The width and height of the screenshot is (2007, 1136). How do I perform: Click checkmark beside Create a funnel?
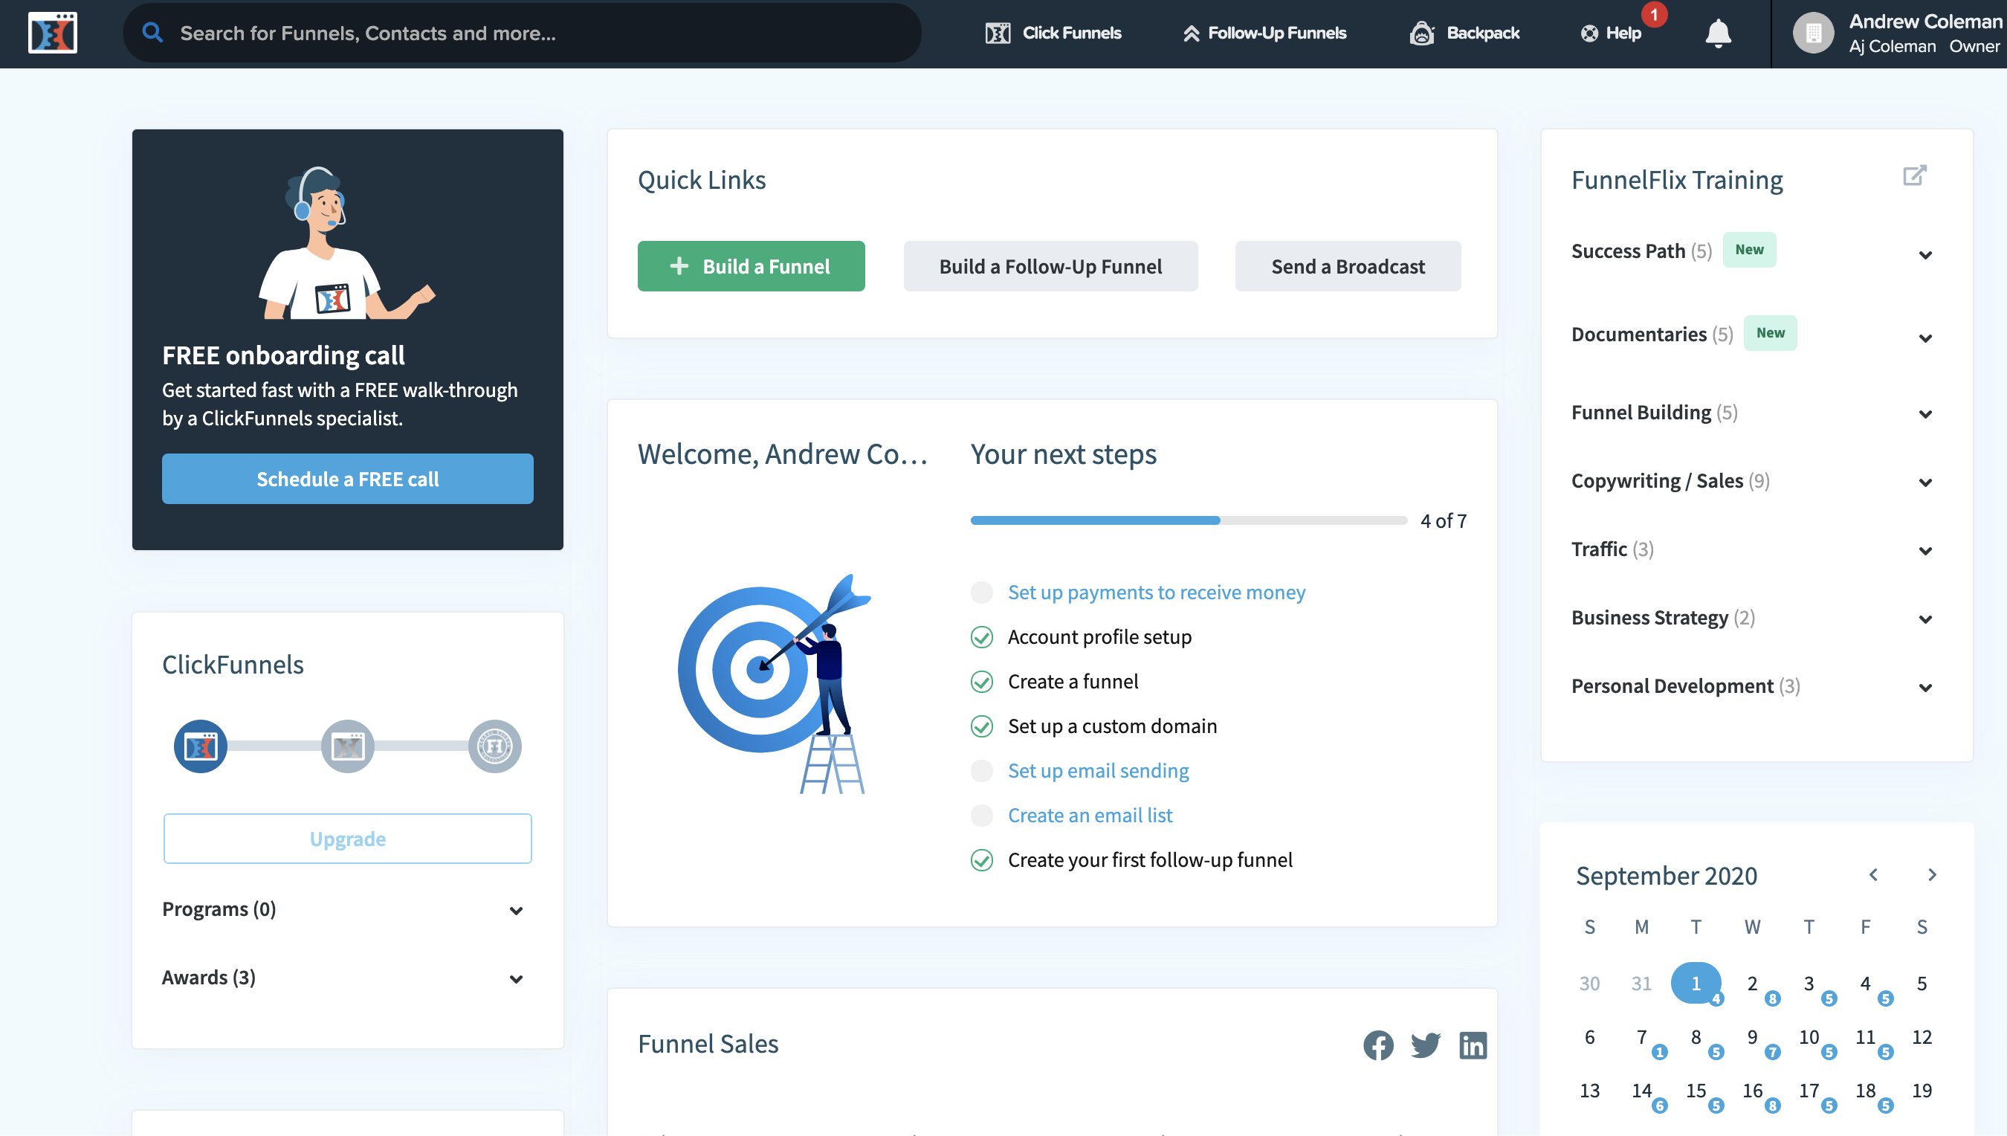tap(981, 682)
